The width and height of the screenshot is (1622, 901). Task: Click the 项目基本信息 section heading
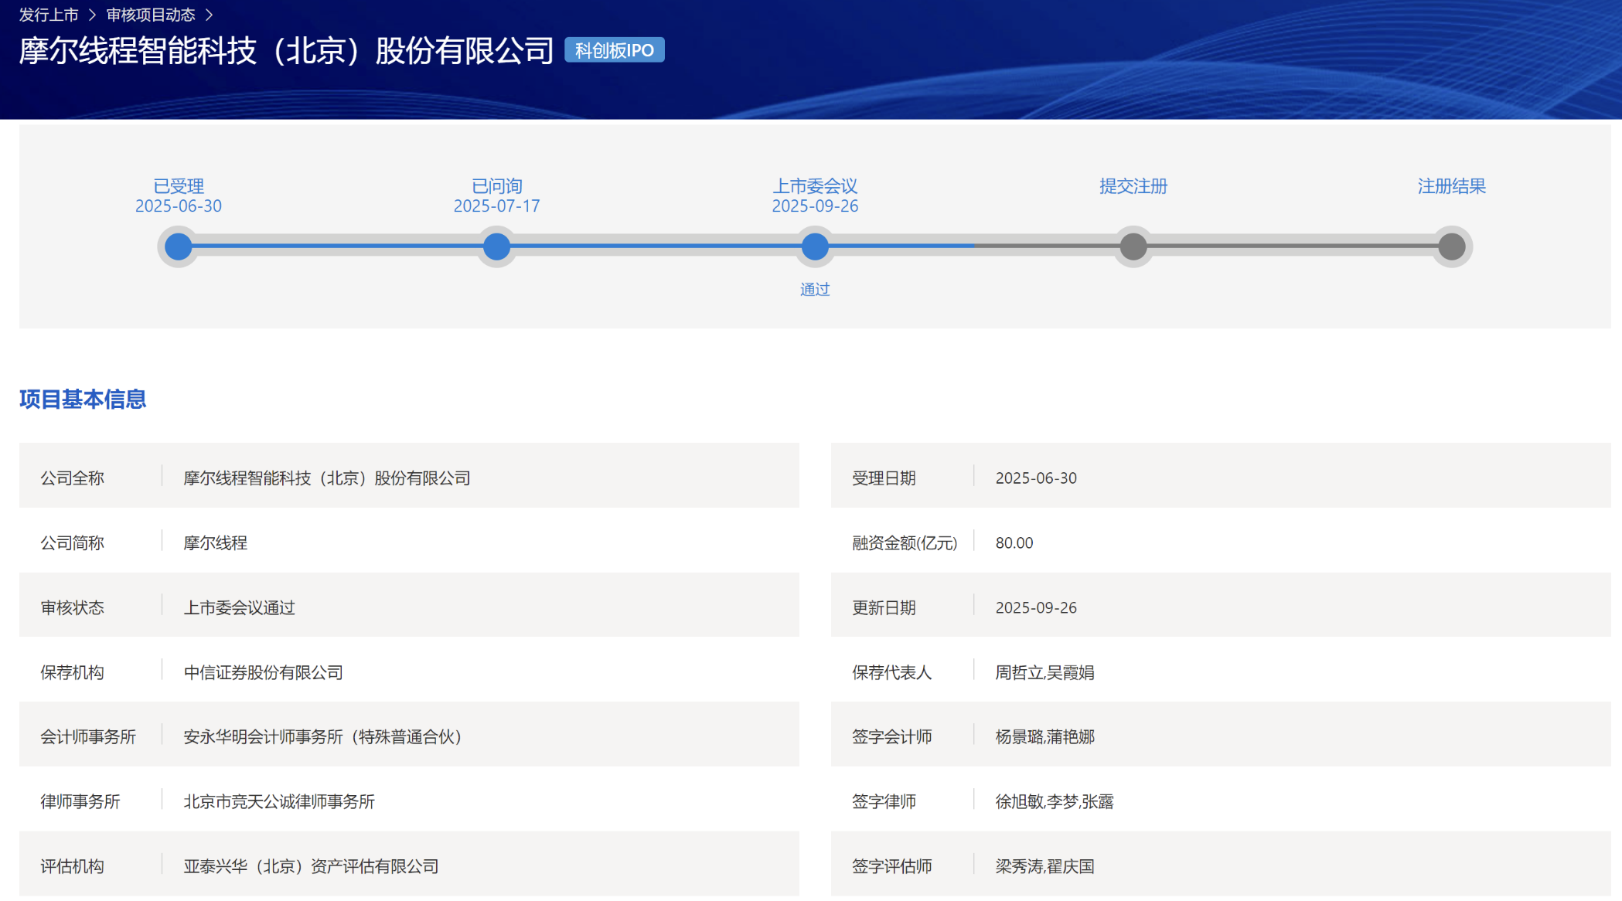[83, 399]
